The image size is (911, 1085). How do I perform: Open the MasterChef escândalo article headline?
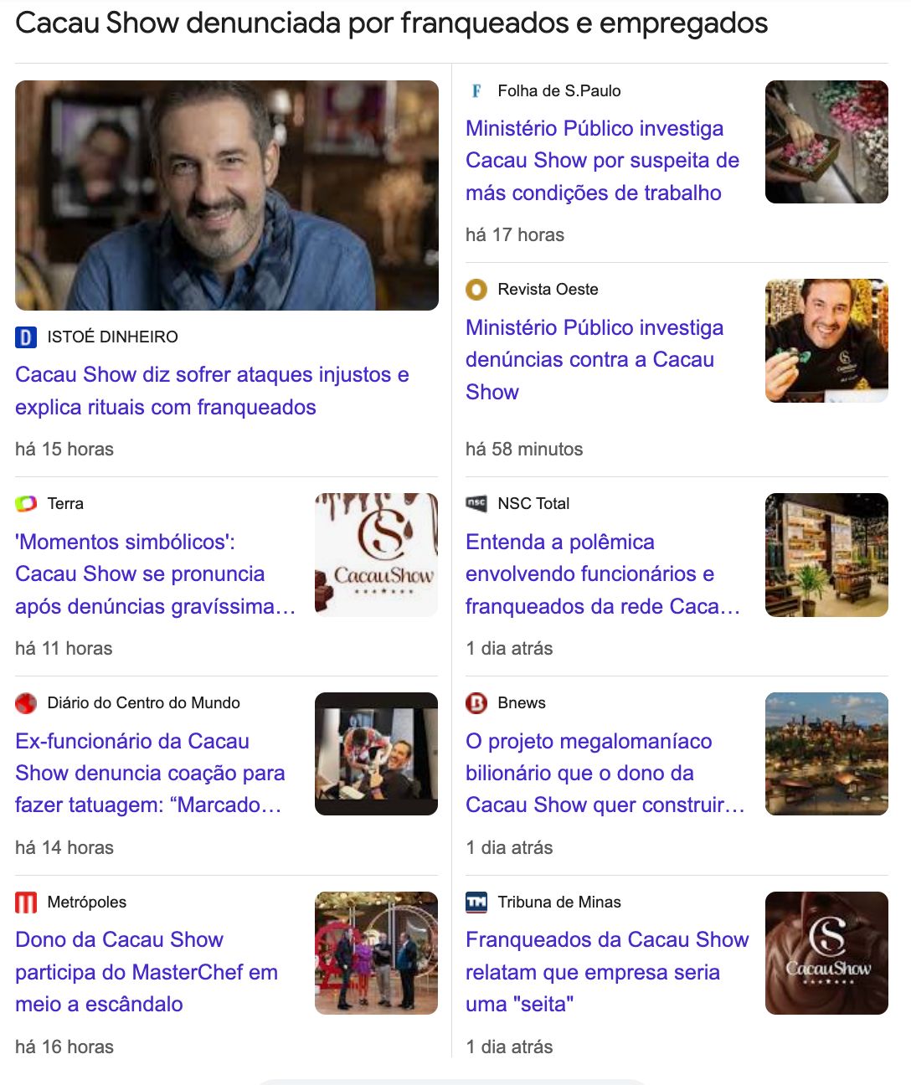[146, 972]
